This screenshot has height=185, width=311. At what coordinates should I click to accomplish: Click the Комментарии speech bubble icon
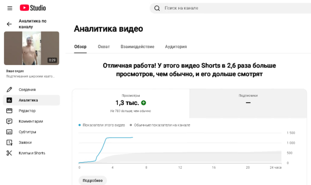[9, 121]
